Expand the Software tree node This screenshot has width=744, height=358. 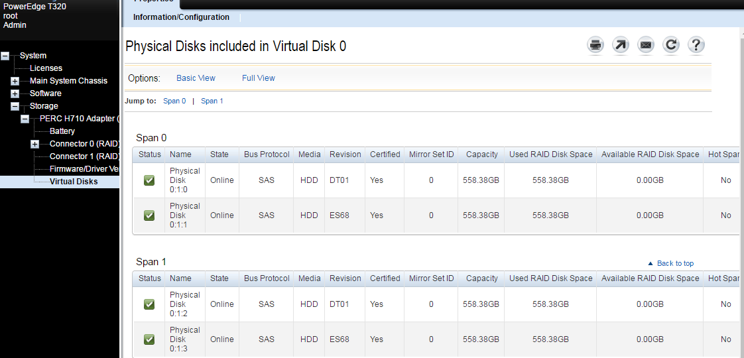tap(15, 93)
